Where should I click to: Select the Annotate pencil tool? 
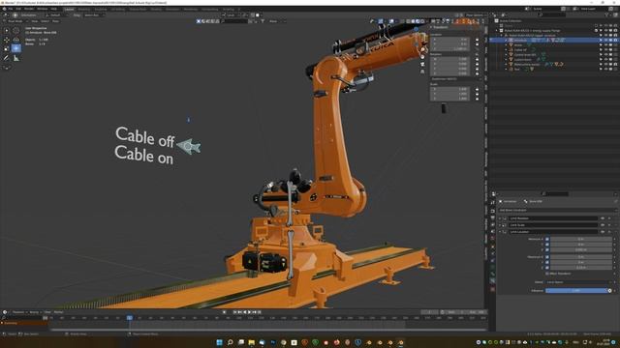coord(7,58)
